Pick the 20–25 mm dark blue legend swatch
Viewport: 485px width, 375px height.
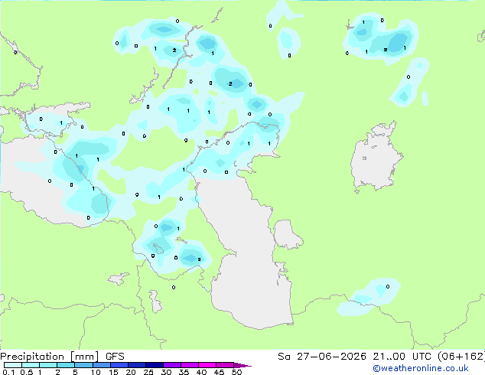point(136,365)
